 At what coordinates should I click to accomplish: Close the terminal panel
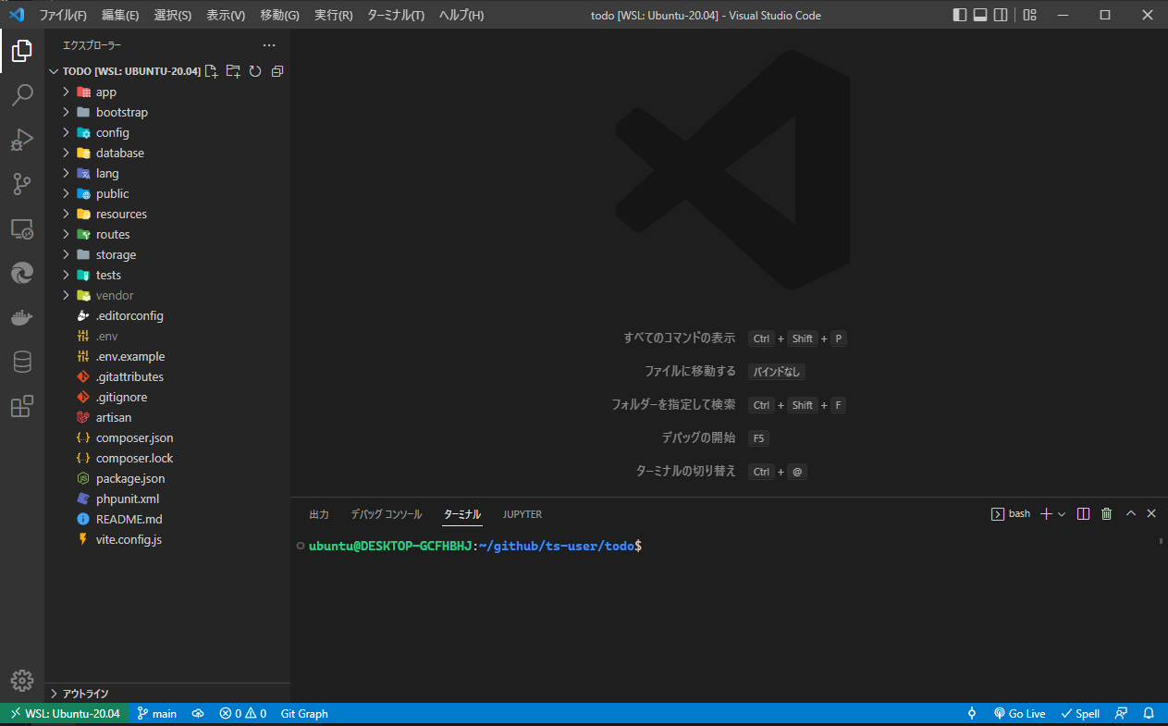tap(1151, 513)
